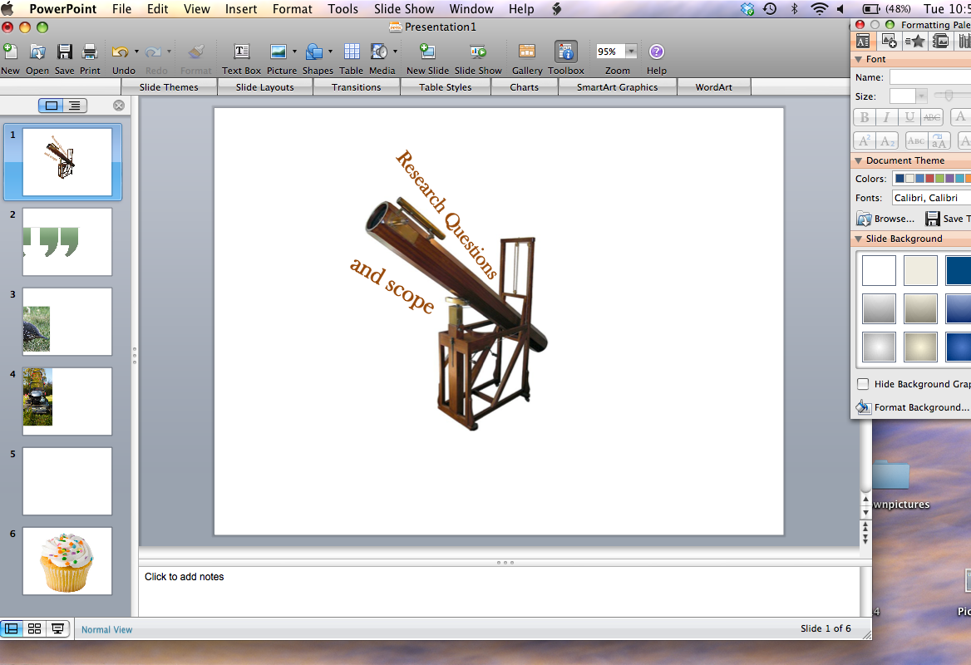Screen dimensions: 971x665
Task: Save the presentation with the Save icon
Action: (64, 52)
